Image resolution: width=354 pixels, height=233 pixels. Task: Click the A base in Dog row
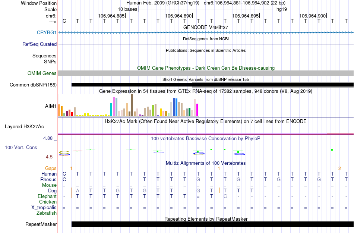pyautogui.click(x=78, y=191)
